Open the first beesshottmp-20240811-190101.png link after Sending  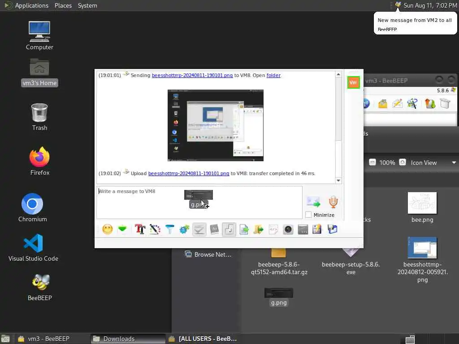(x=192, y=75)
